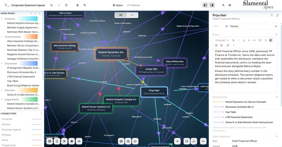Collapse the Counterparty group
The image size is (282, 147).
coord(2,37)
